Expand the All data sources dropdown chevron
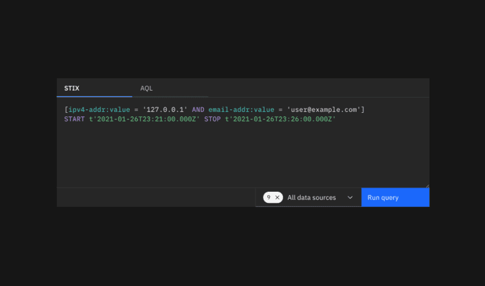 tap(350, 197)
